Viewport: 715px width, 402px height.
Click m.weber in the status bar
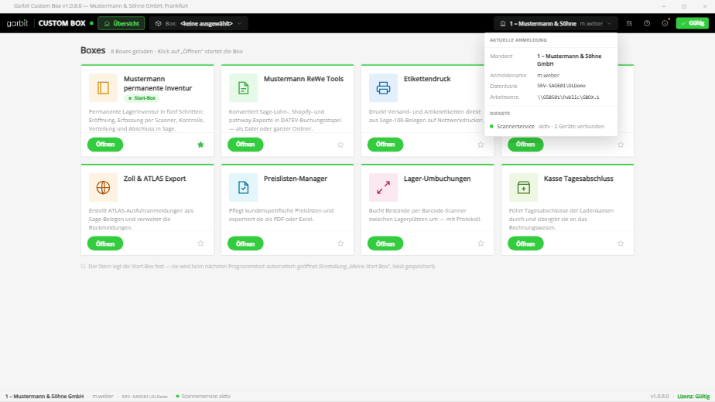(103, 396)
